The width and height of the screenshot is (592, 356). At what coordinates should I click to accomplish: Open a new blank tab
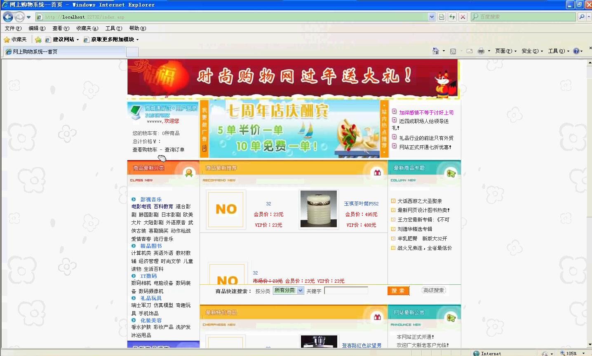coord(132,52)
